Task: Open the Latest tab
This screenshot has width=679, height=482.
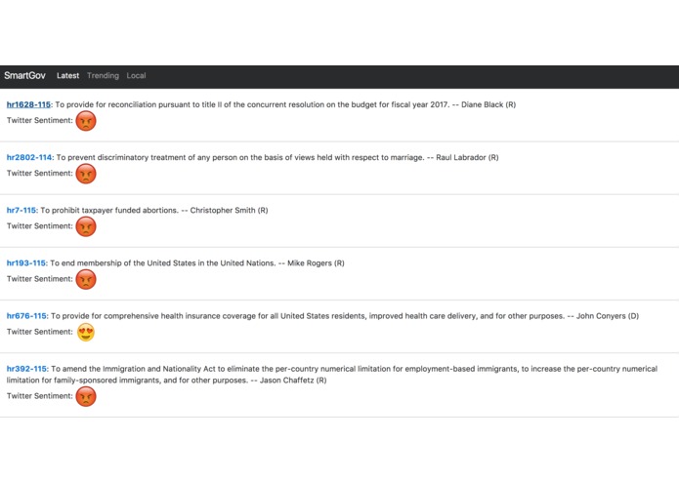Action: point(68,76)
